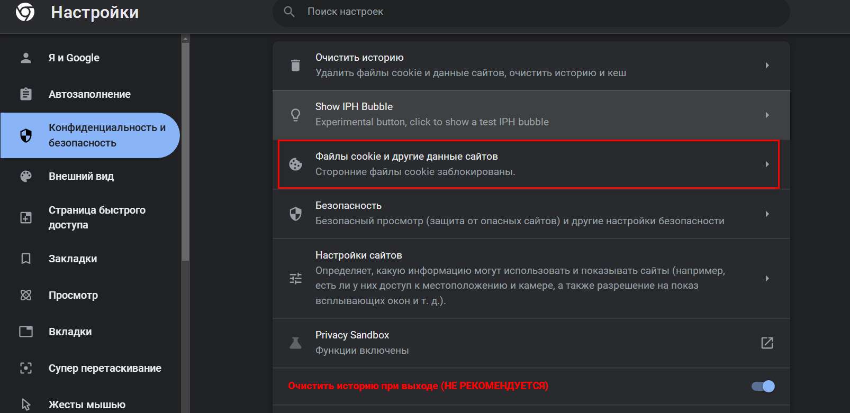This screenshot has height=413, width=850.
Task: Click the shield icon for Безопасность
Action: (295, 214)
